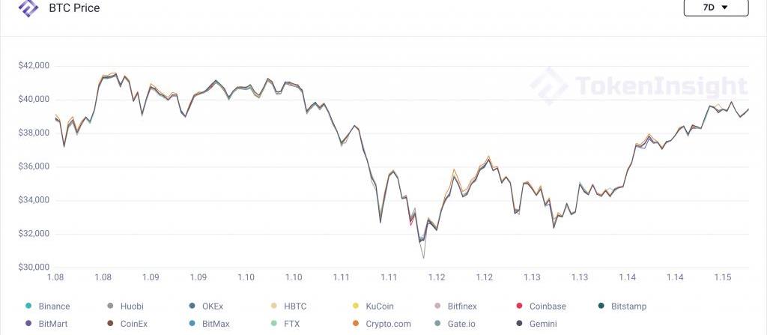This screenshot has width=767, height=335.
Task: Click the red Coinbase legend dot
Action: (519, 306)
